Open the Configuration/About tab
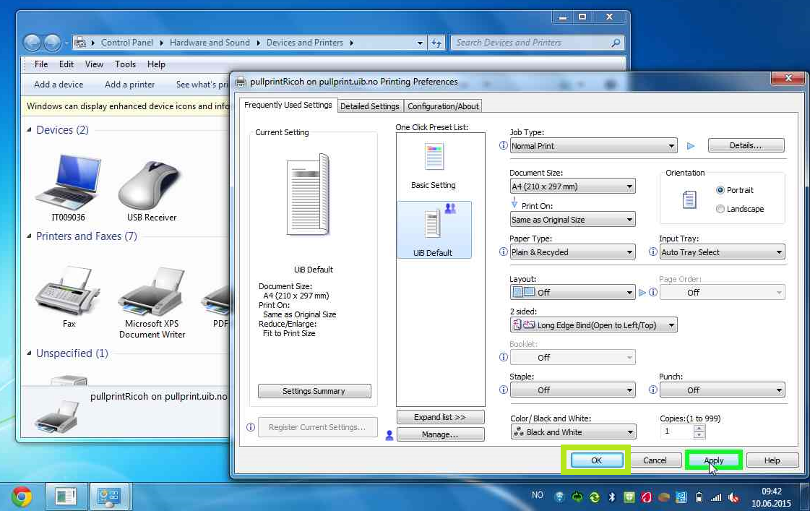 (x=443, y=106)
